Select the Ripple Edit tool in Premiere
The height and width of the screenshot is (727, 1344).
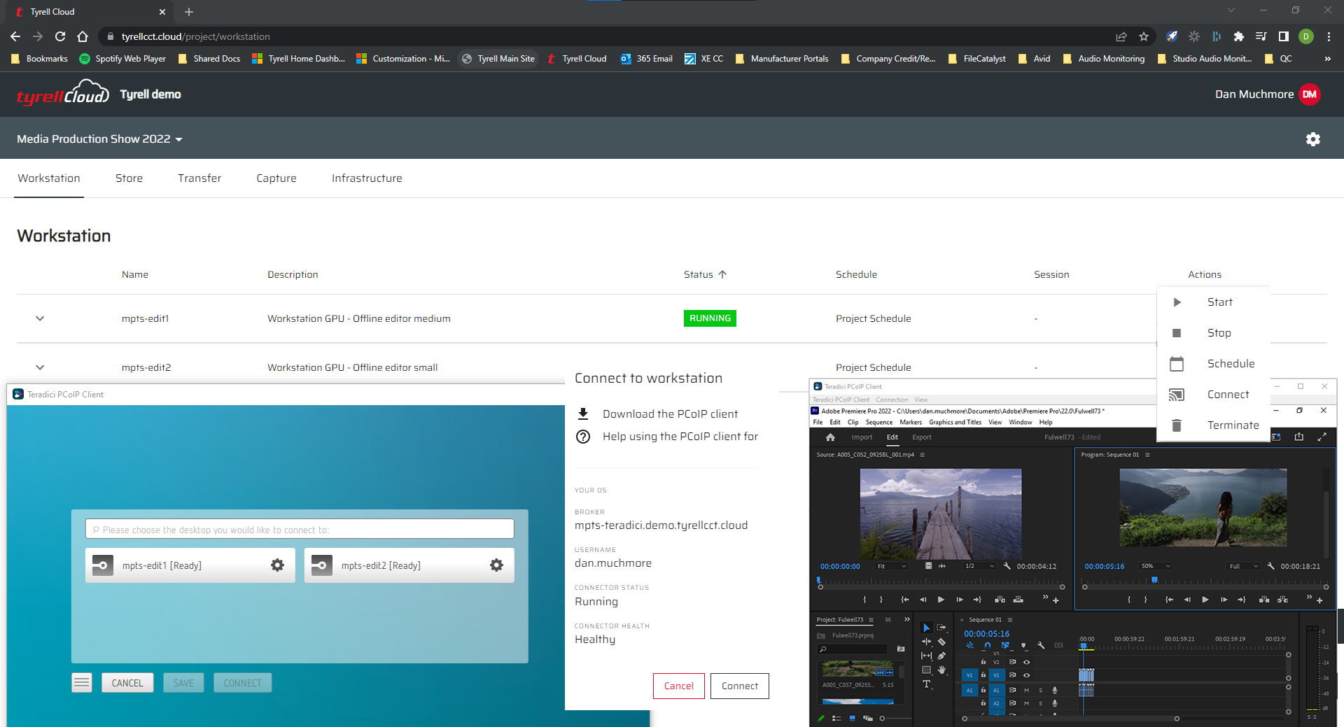tap(926, 642)
